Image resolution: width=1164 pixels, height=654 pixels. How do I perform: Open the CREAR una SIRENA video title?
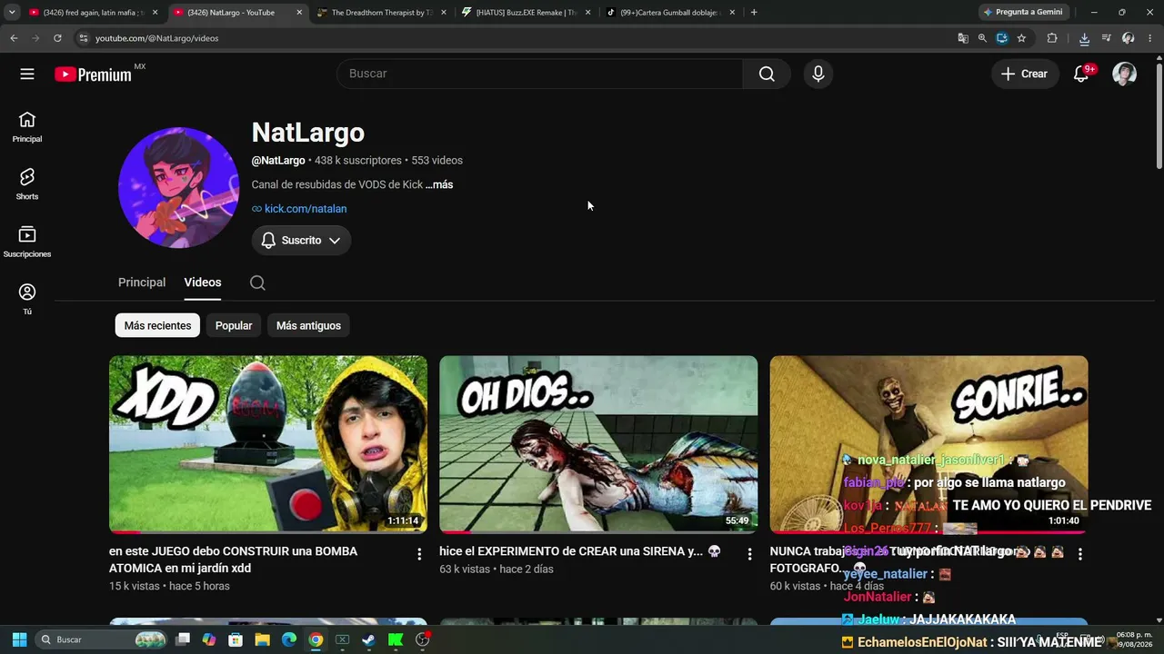coord(580,551)
